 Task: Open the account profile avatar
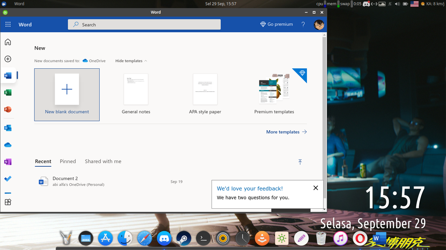(319, 25)
